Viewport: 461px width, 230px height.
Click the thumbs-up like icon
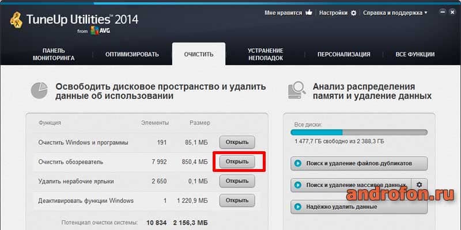point(309,13)
